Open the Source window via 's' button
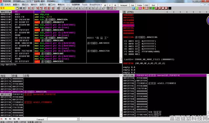 pos(103,8)
